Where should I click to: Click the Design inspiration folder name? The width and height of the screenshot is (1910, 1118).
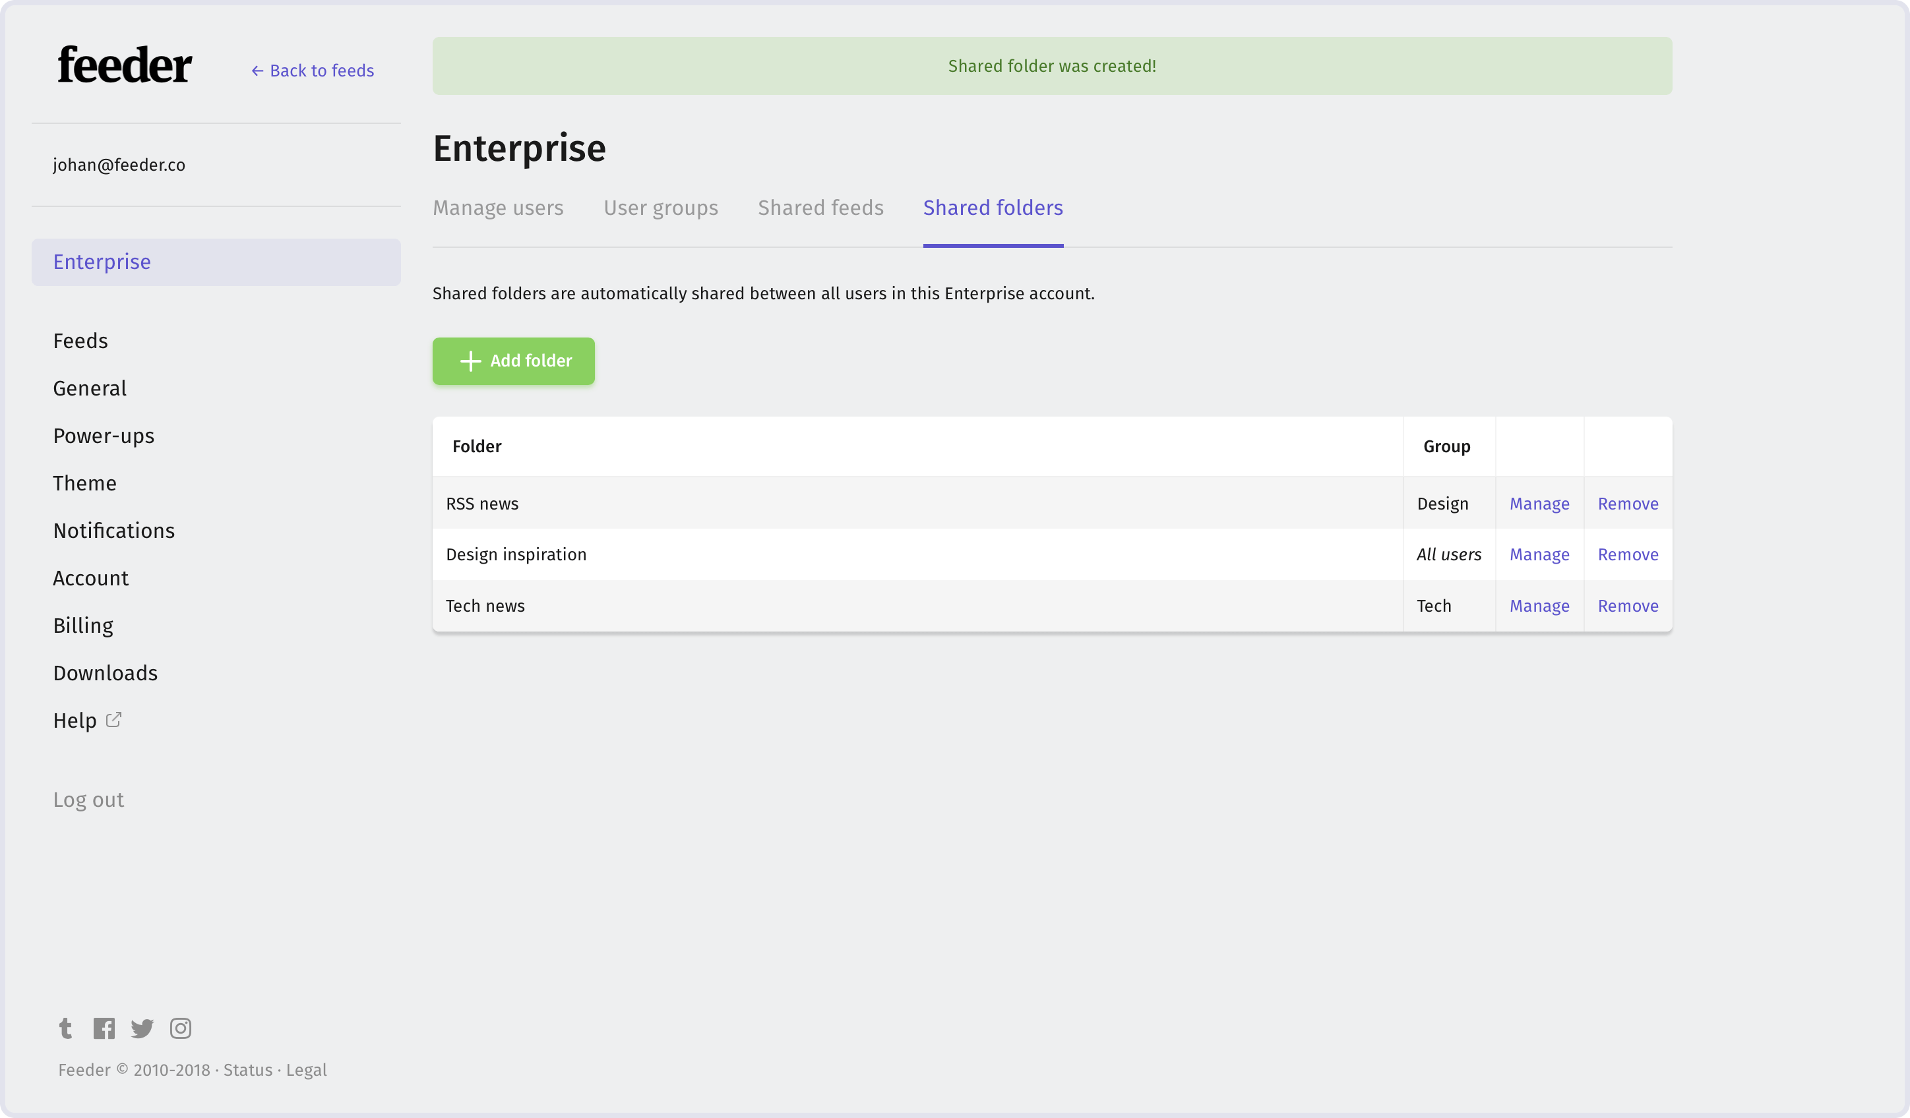tap(516, 554)
